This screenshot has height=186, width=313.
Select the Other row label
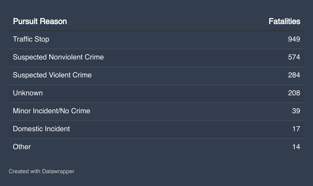pos(22,147)
